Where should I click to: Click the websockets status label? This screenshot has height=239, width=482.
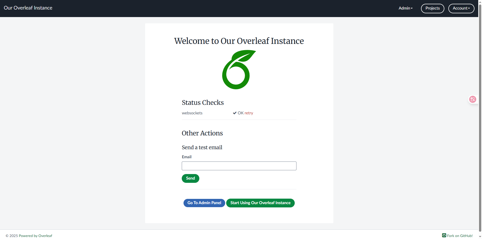coord(192,113)
